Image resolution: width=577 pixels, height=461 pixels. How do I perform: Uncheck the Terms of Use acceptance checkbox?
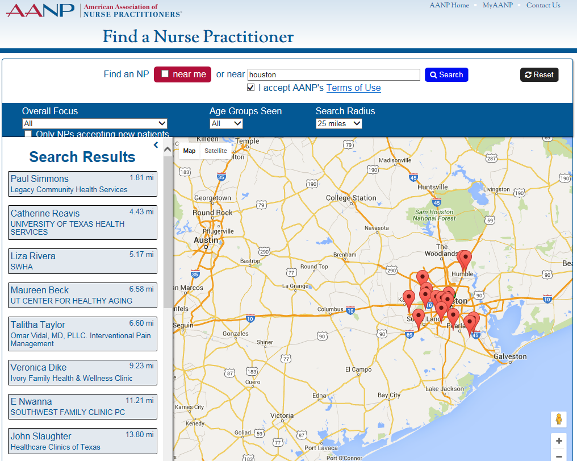tap(250, 88)
